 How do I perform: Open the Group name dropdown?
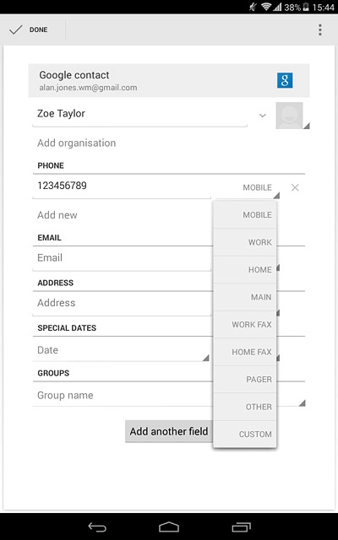coord(169,396)
